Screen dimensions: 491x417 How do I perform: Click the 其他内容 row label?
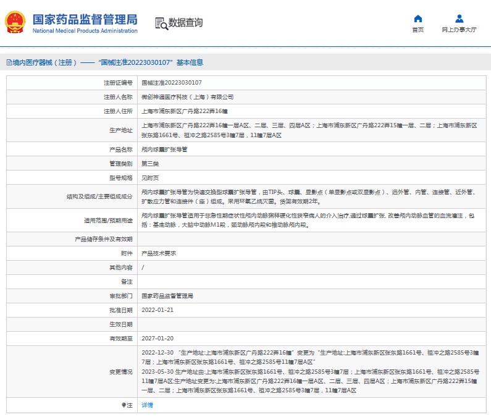coord(121,267)
